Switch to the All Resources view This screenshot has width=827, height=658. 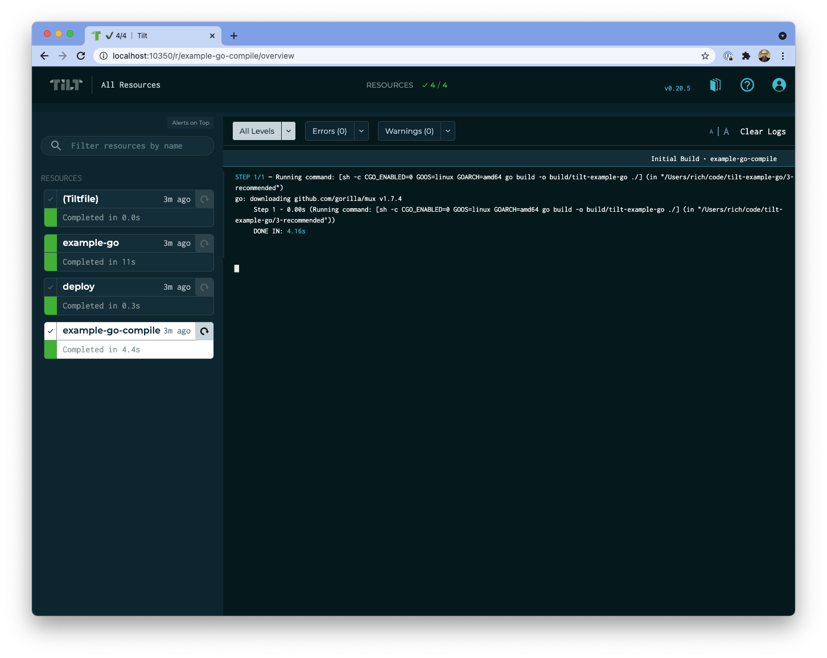[x=130, y=84]
